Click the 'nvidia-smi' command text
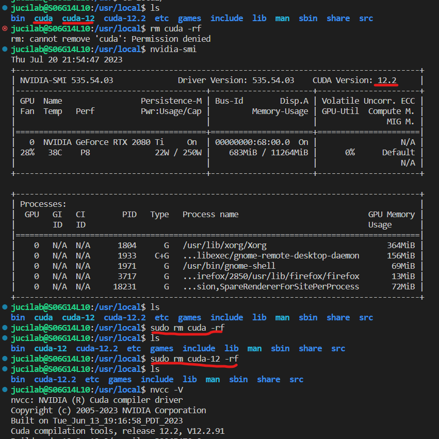Viewport: 439px width, 439px height. pyautogui.click(x=173, y=50)
